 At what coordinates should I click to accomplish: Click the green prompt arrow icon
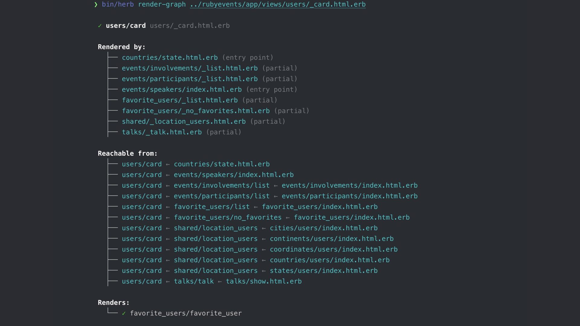coord(96,5)
